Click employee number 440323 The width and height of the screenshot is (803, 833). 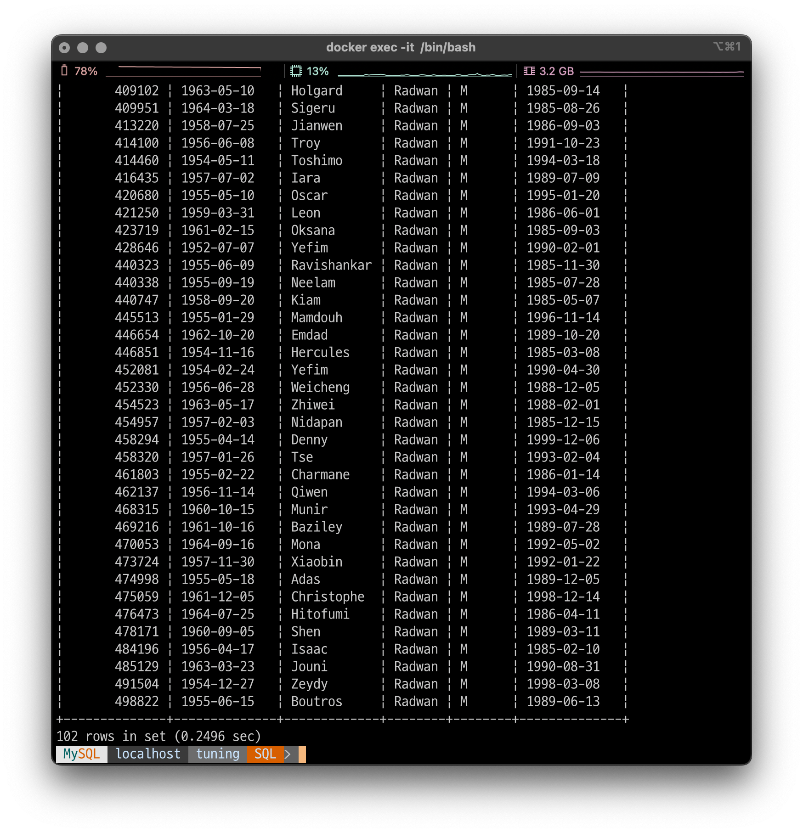coord(136,265)
